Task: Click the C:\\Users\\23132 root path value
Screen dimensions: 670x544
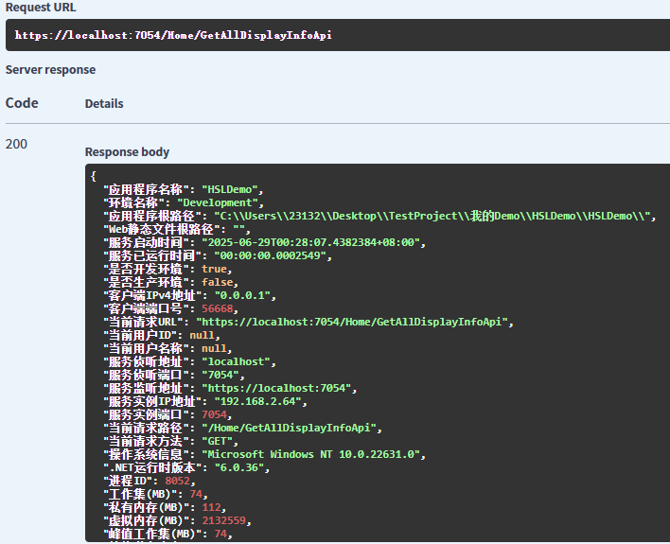Action: [x=432, y=216]
